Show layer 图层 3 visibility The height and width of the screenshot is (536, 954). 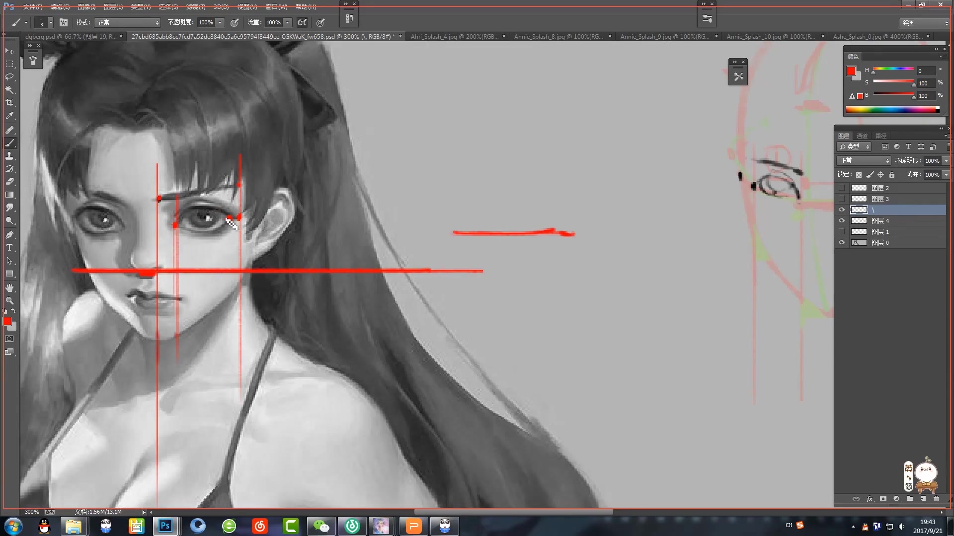click(x=841, y=199)
